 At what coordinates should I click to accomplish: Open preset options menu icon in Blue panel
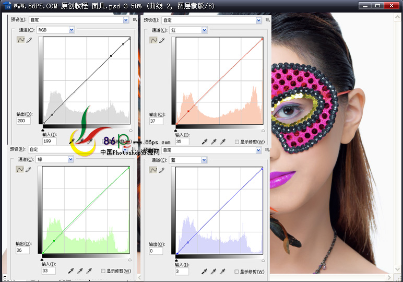point(267,149)
